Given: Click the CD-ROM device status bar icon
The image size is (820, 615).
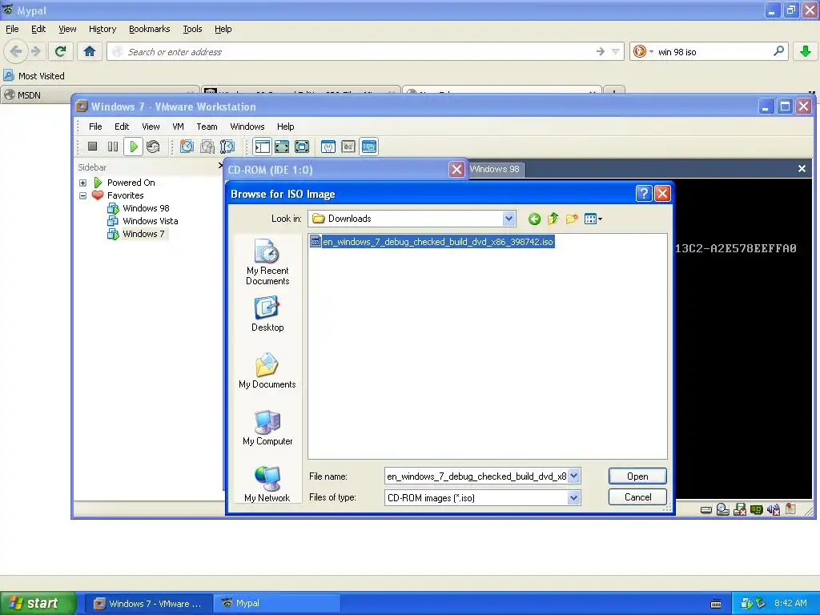Looking at the screenshot, I should (x=723, y=509).
